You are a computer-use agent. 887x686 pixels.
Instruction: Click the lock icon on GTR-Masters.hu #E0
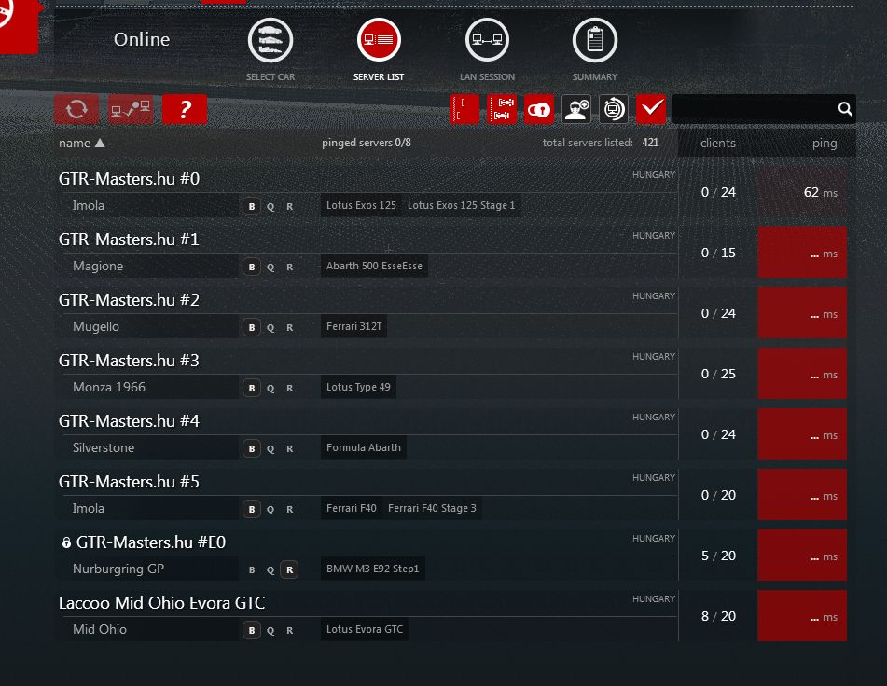66,542
